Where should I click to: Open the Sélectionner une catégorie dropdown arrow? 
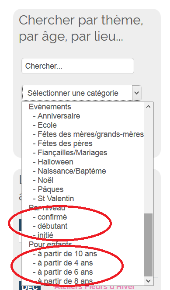136,93
